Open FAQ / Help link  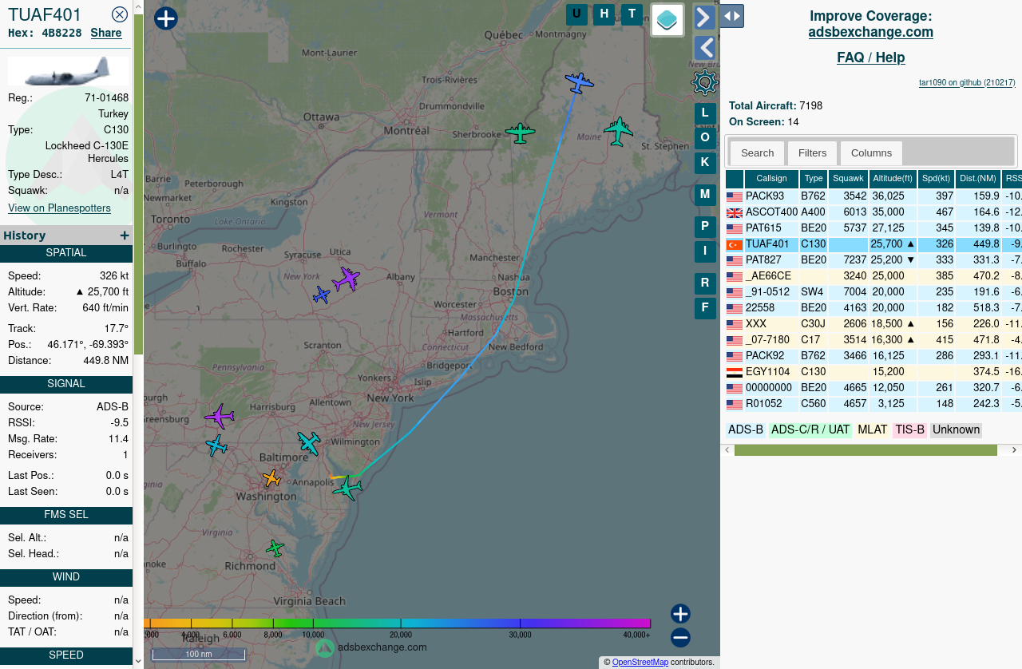pos(870,57)
